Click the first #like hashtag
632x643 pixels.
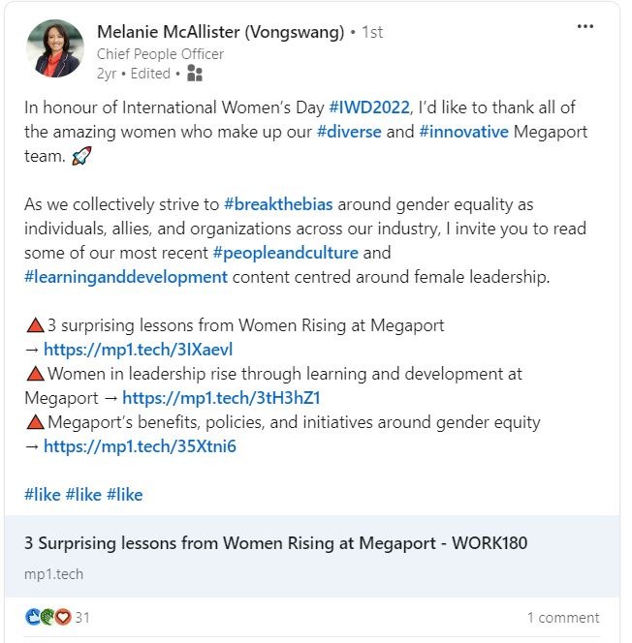pyautogui.click(x=43, y=495)
